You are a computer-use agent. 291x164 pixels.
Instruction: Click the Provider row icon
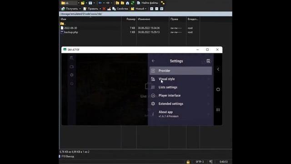153,71
